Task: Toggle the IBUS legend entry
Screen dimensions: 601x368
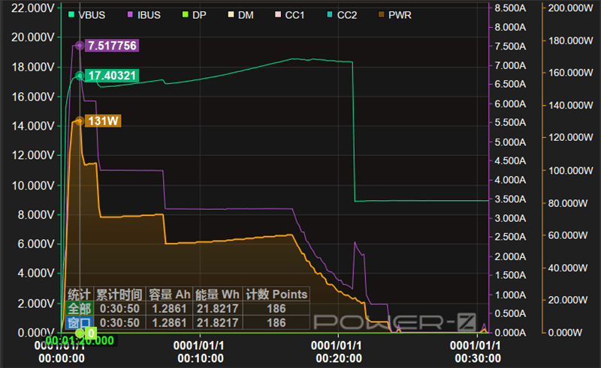Action: click(143, 15)
